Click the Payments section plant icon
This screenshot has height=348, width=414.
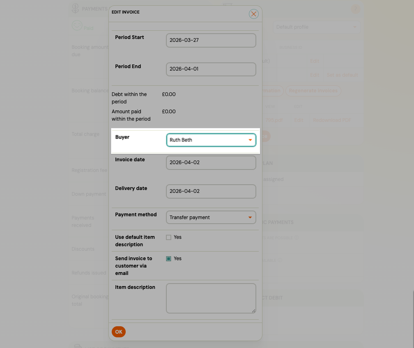[x=75, y=8]
